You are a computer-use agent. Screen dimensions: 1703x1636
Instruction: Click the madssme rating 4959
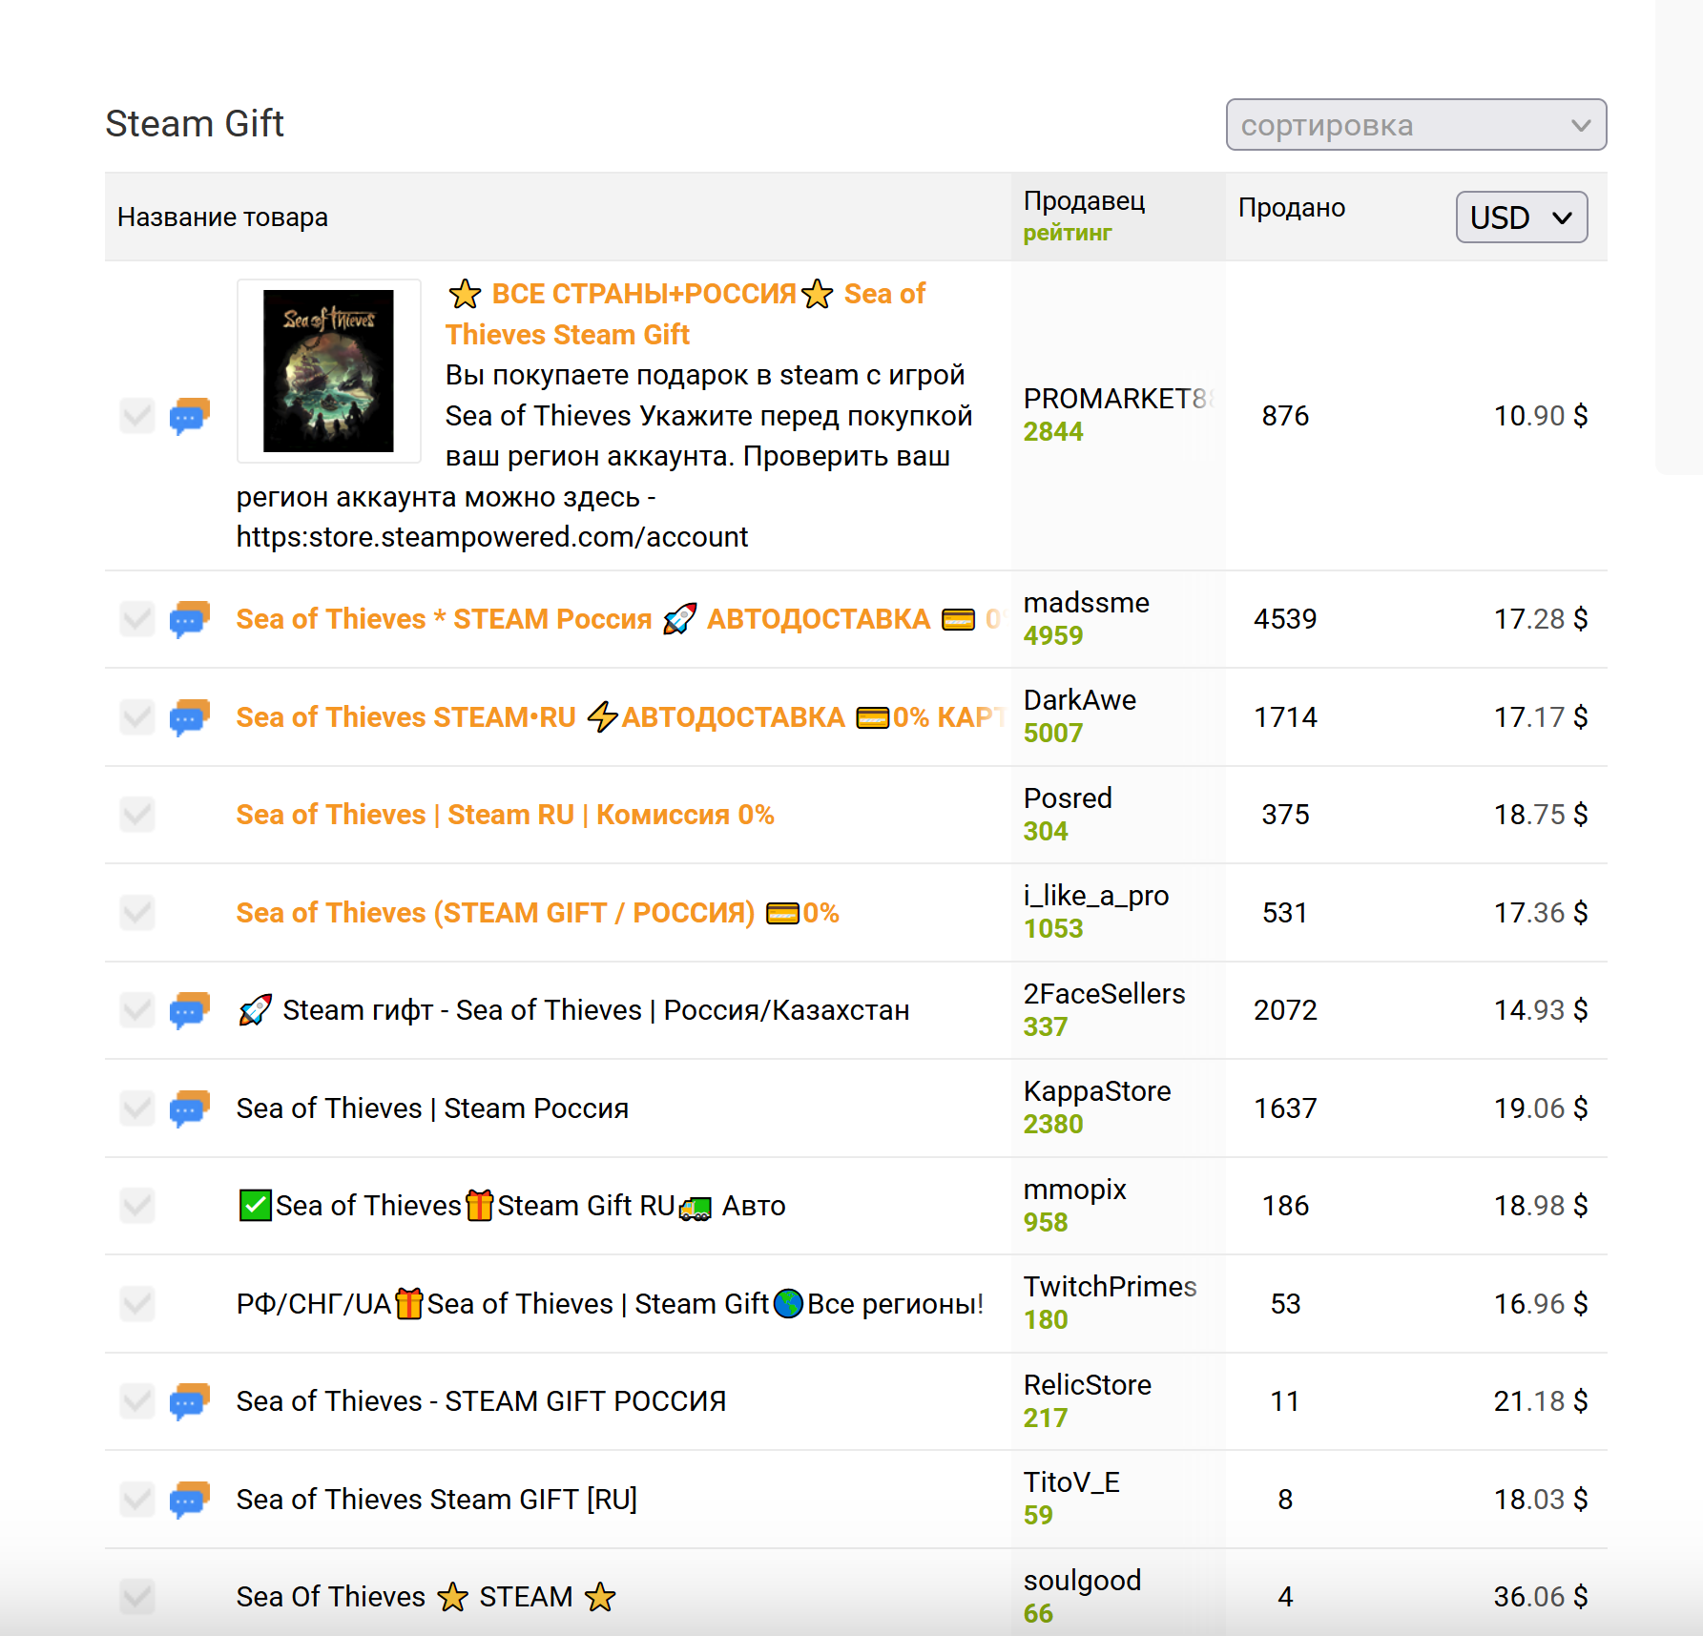coord(1053,636)
